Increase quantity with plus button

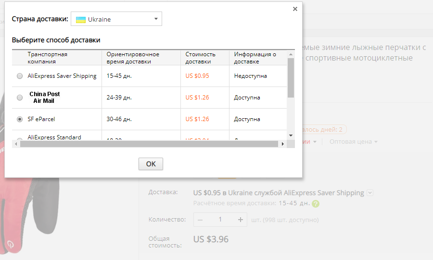click(x=241, y=220)
